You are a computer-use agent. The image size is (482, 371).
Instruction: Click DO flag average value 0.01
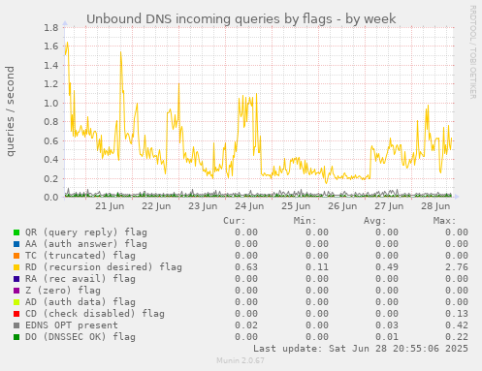pyautogui.click(x=387, y=337)
